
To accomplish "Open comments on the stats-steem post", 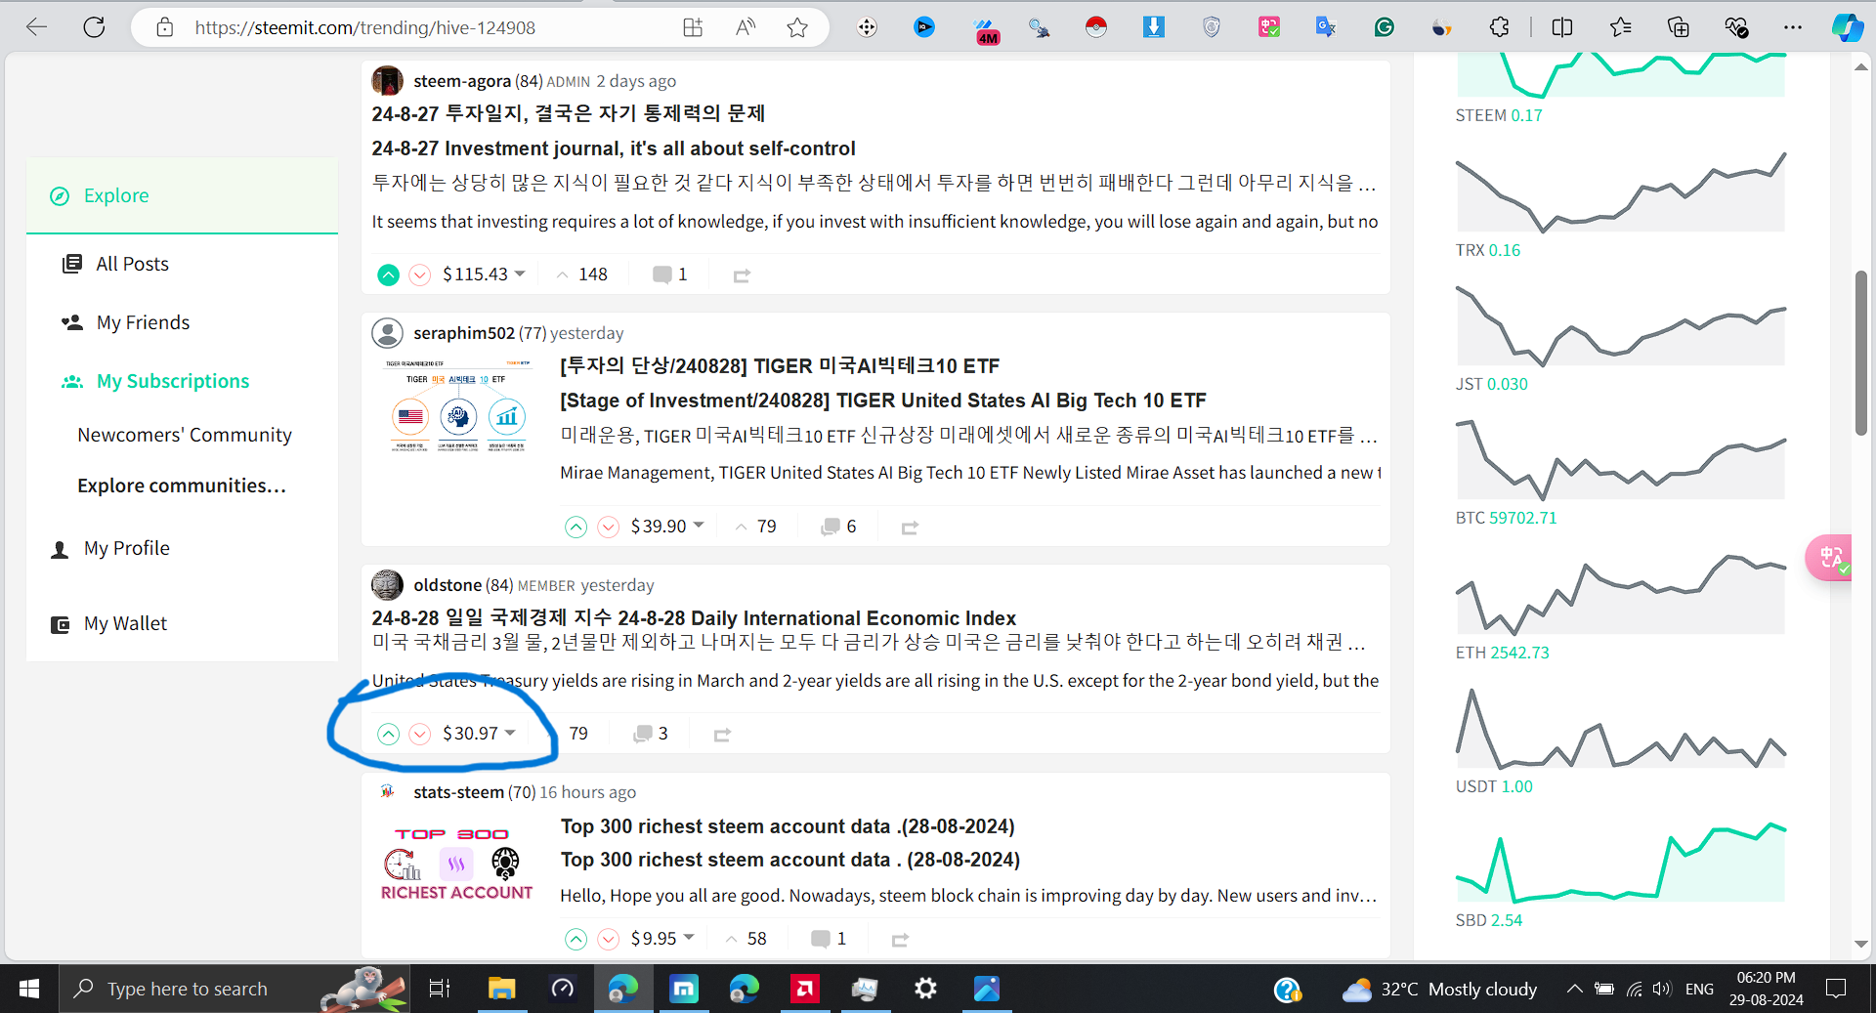I will pyautogui.click(x=830, y=939).
